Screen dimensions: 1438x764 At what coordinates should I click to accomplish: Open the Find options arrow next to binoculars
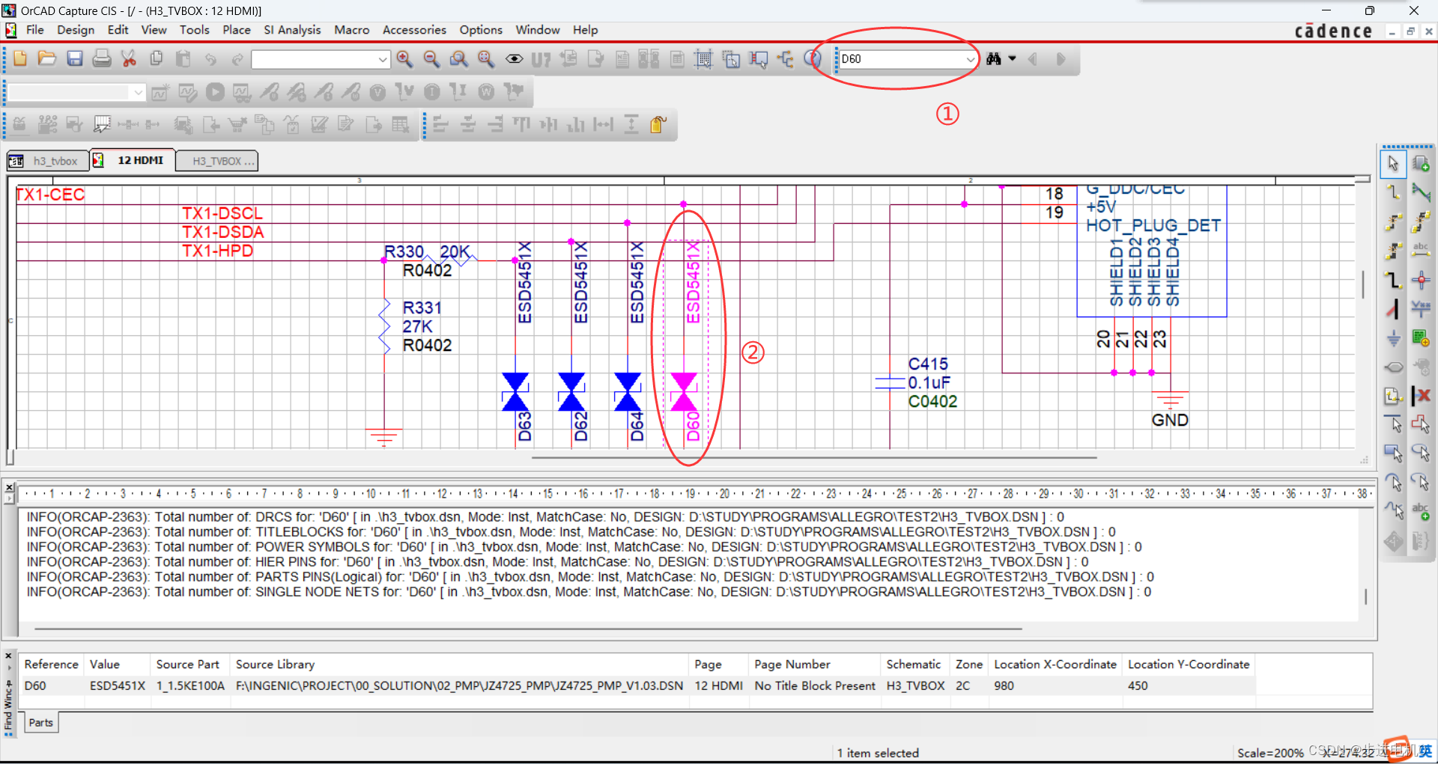point(1013,59)
